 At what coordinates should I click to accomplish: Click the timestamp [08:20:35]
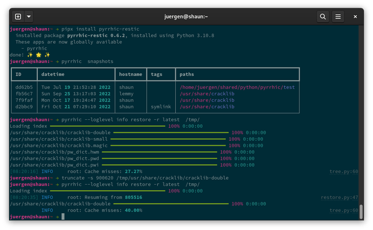point(24,197)
